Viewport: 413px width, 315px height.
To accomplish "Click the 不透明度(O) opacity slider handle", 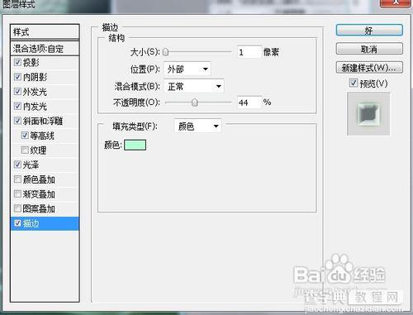I will (x=195, y=103).
